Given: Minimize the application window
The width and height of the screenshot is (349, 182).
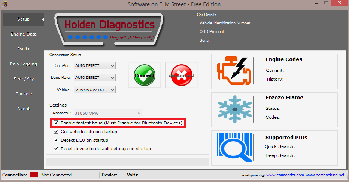Looking at the screenshot, I should click(316, 4).
